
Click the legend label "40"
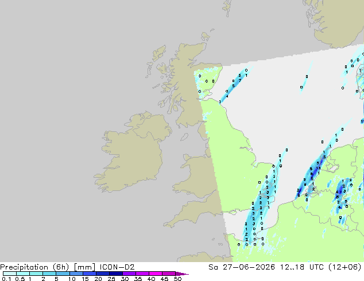click(x=151, y=279)
